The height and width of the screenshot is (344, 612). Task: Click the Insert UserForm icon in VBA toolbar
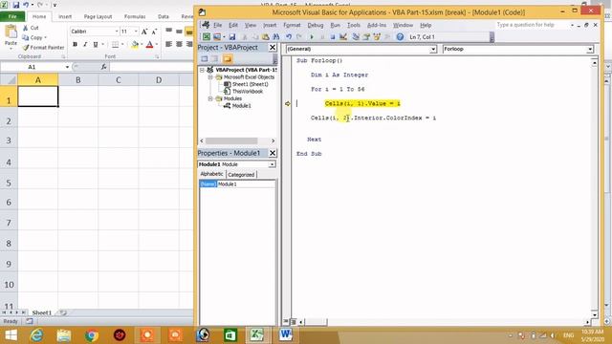217,36
